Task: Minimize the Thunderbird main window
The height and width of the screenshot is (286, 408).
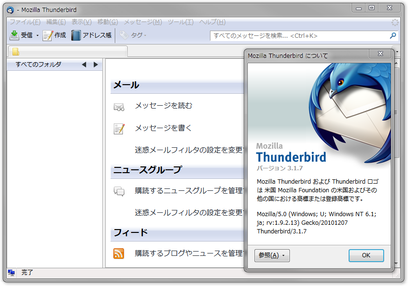Action: 359,8
